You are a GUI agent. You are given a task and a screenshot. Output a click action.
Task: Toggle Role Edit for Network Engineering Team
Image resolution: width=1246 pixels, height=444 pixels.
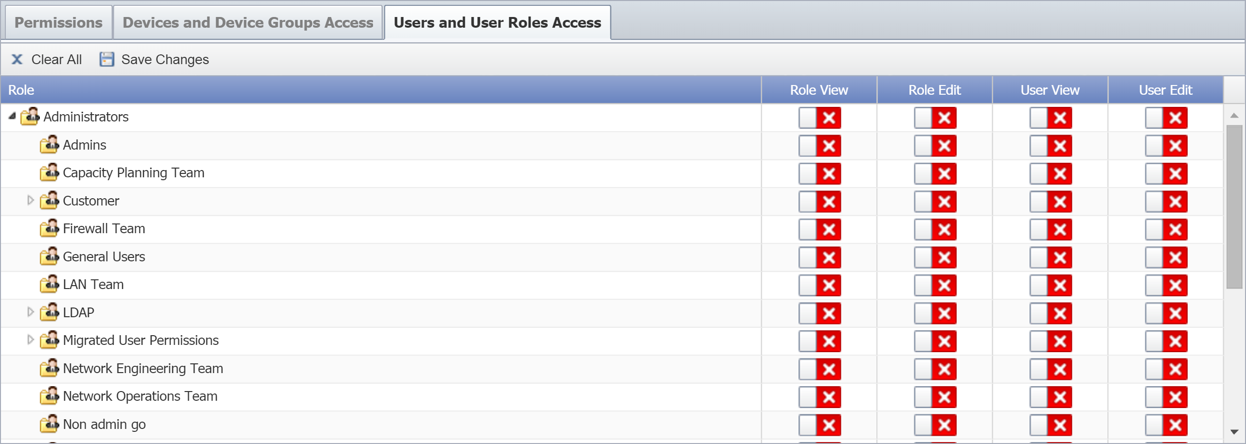[x=935, y=369]
